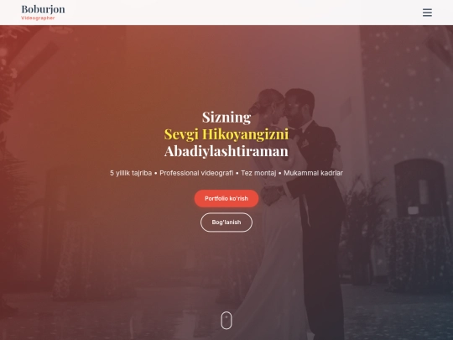Image resolution: width=453 pixels, height=340 pixels.
Task: Select the Bog'lanish outlined button
Action: coord(226,222)
